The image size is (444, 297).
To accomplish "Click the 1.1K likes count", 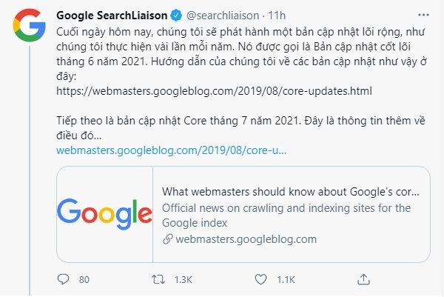I will (284, 280).
